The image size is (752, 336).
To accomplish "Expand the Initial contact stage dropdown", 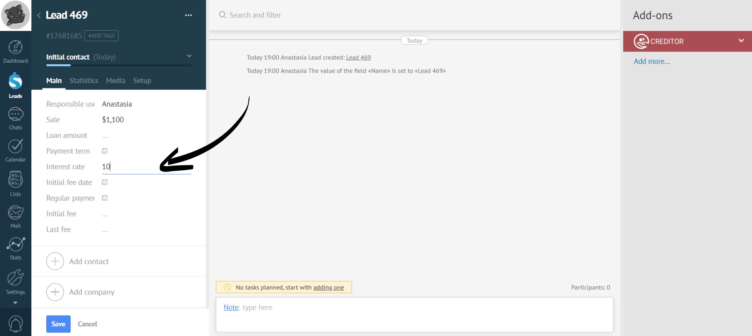I will pyautogui.click(x=189, y=56).
